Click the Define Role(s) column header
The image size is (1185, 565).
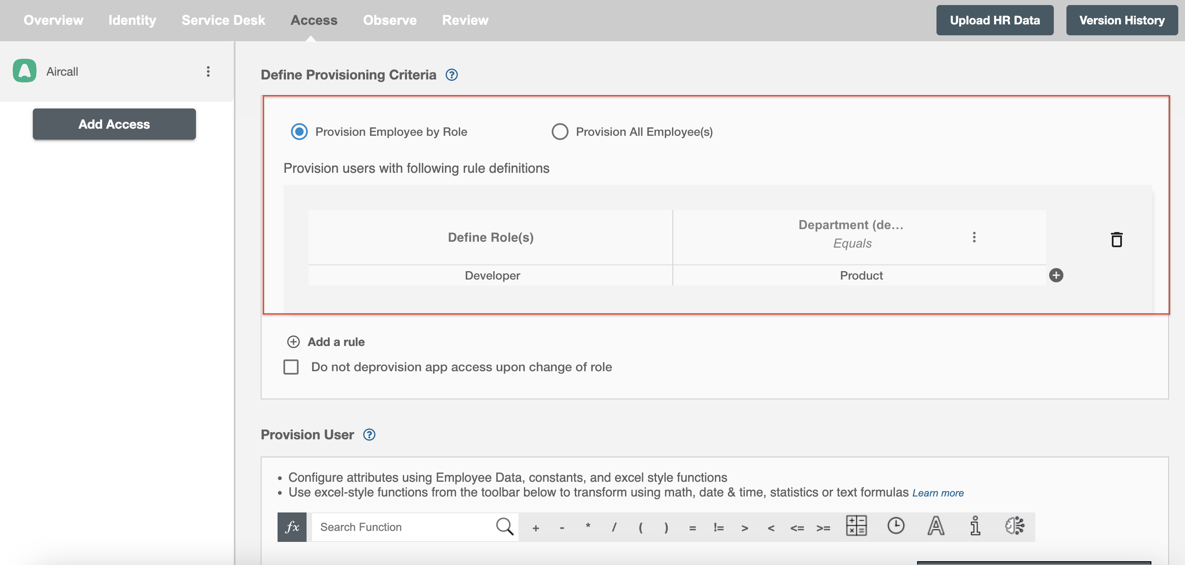click(x=490, y=237)
